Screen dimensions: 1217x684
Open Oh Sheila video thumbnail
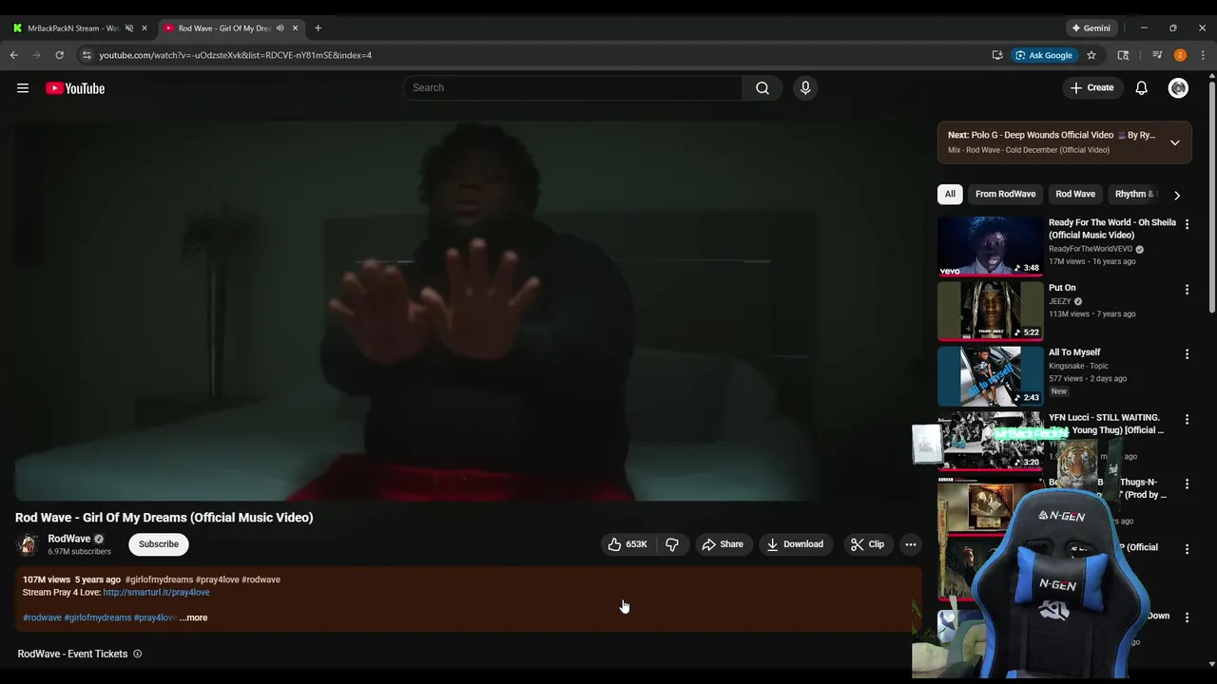click(991, 246)
